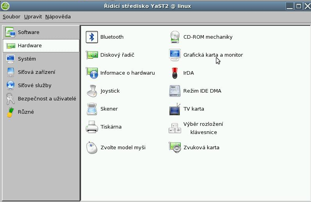Screen dimensions: 311x202
Task: Open the Upravit menu
Action: (x=33, y=17)
